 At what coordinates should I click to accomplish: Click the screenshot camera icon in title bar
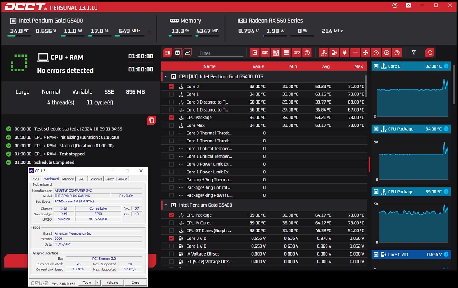click(408, 5)
